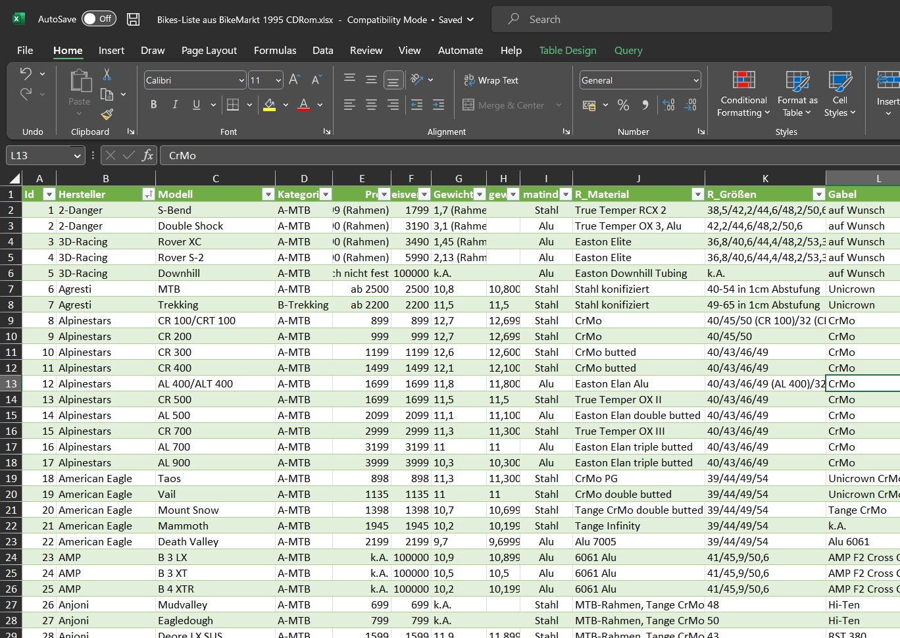Toggle Italic formatting

click(x=175, y=105)
